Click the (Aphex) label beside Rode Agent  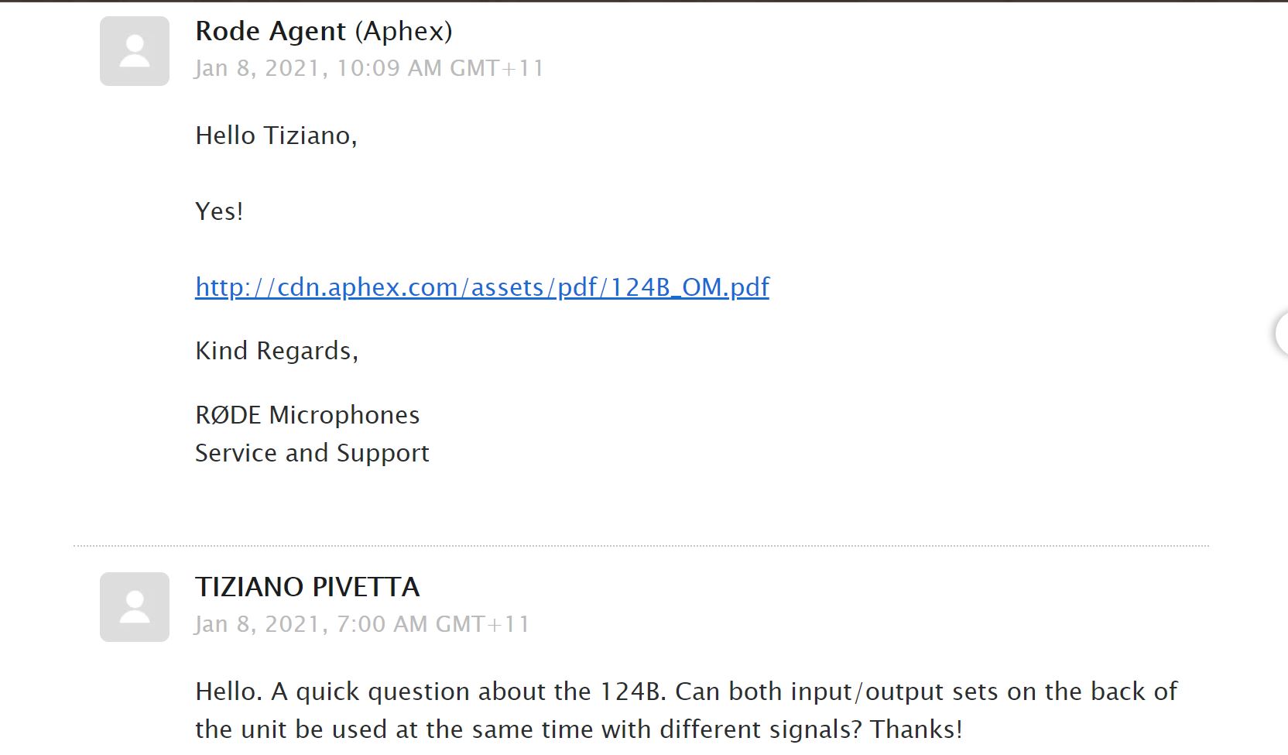coord(403,31)
